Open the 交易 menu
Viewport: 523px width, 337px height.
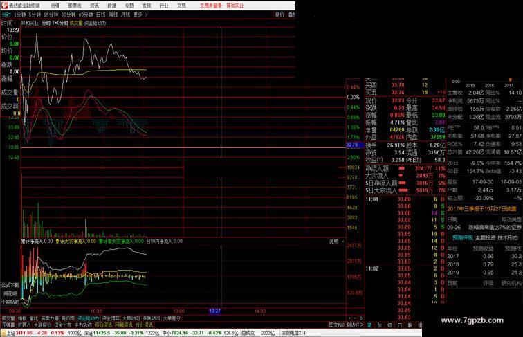click(x=181, y=6)
